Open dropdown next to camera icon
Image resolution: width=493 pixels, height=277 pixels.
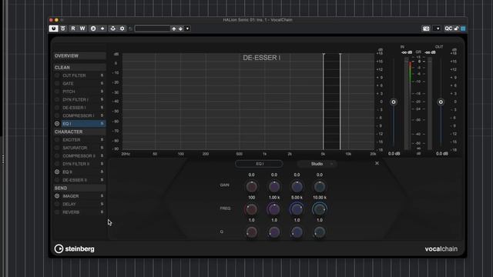point(438,28)
